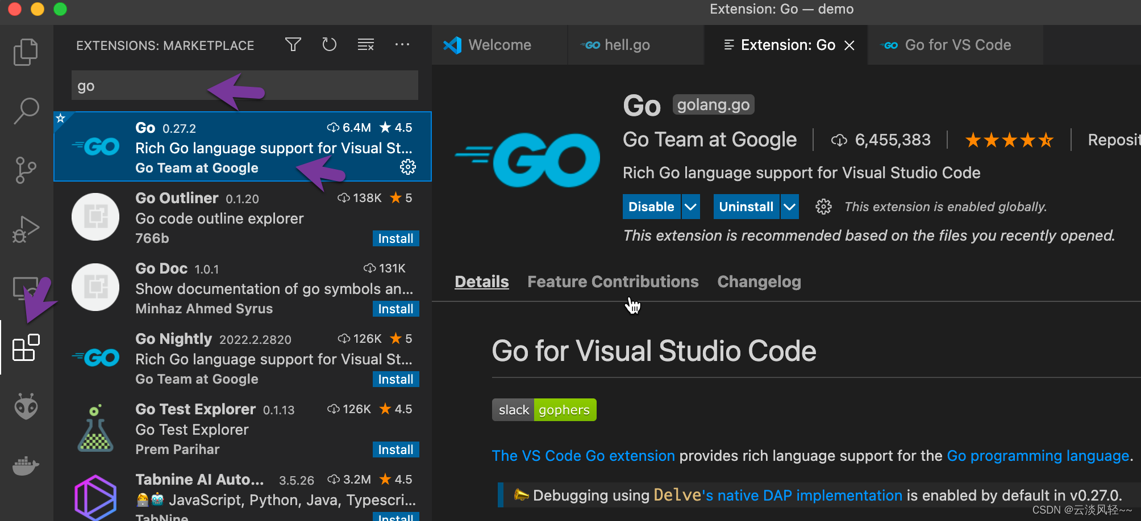
Task: Refresh the extensions list
Action: click(x=330, y=45)
